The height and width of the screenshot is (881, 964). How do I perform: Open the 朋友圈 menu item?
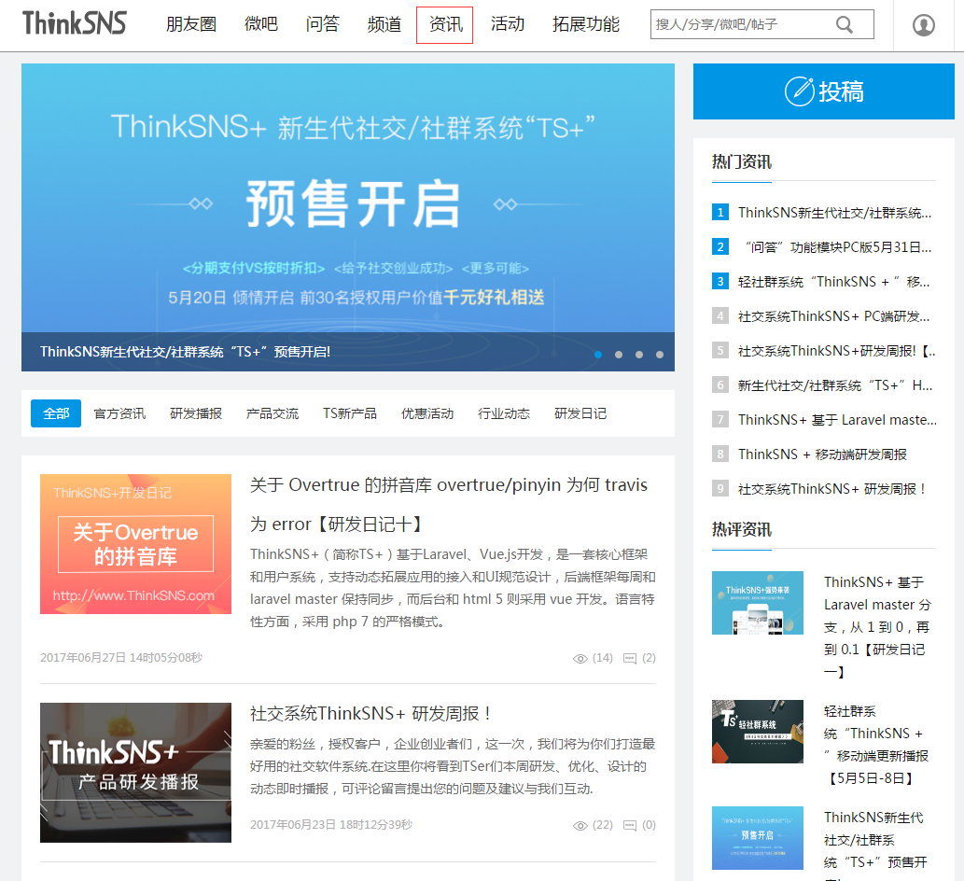coord(191,24)
